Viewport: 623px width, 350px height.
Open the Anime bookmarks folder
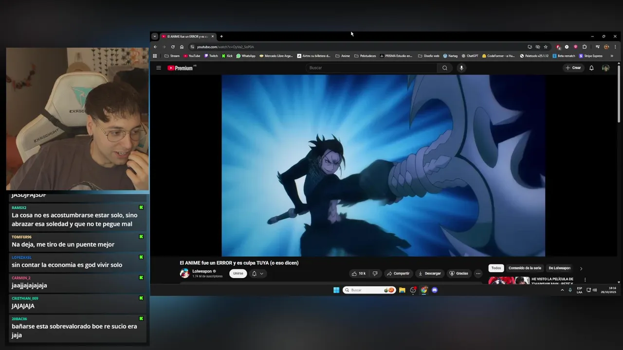pos(343,56)
